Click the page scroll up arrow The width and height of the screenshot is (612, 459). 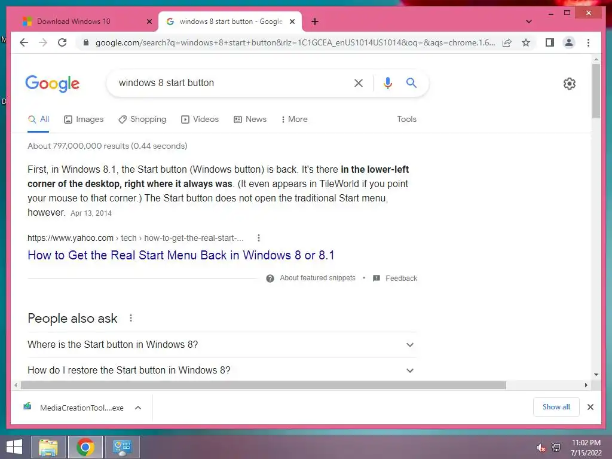(596, 59)
